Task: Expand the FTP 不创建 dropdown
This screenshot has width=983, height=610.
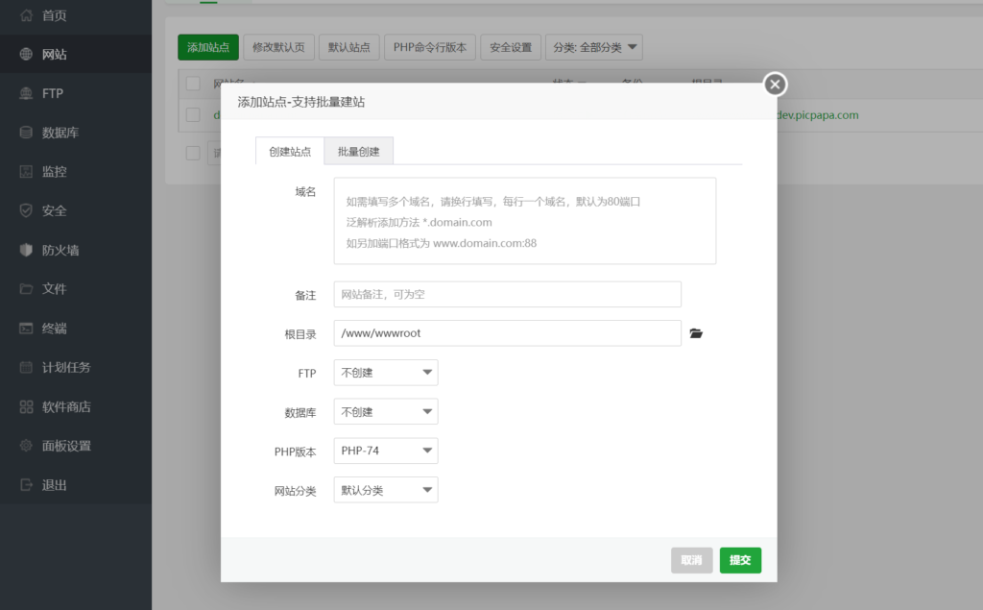Action: point(385,373)
